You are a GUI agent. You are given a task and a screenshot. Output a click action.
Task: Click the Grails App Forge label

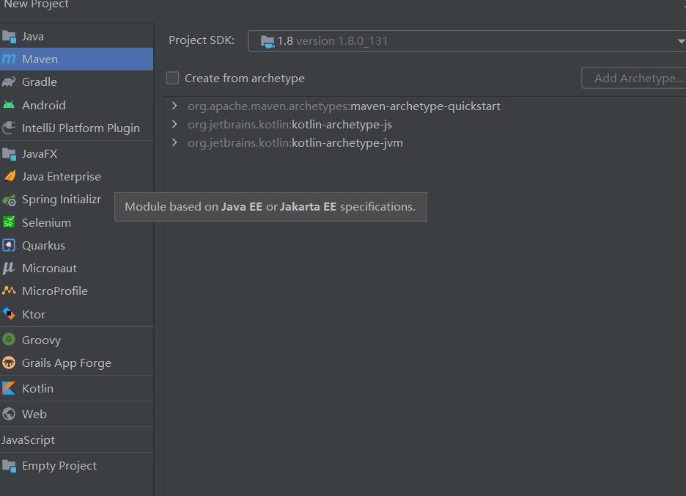[67, 363]
